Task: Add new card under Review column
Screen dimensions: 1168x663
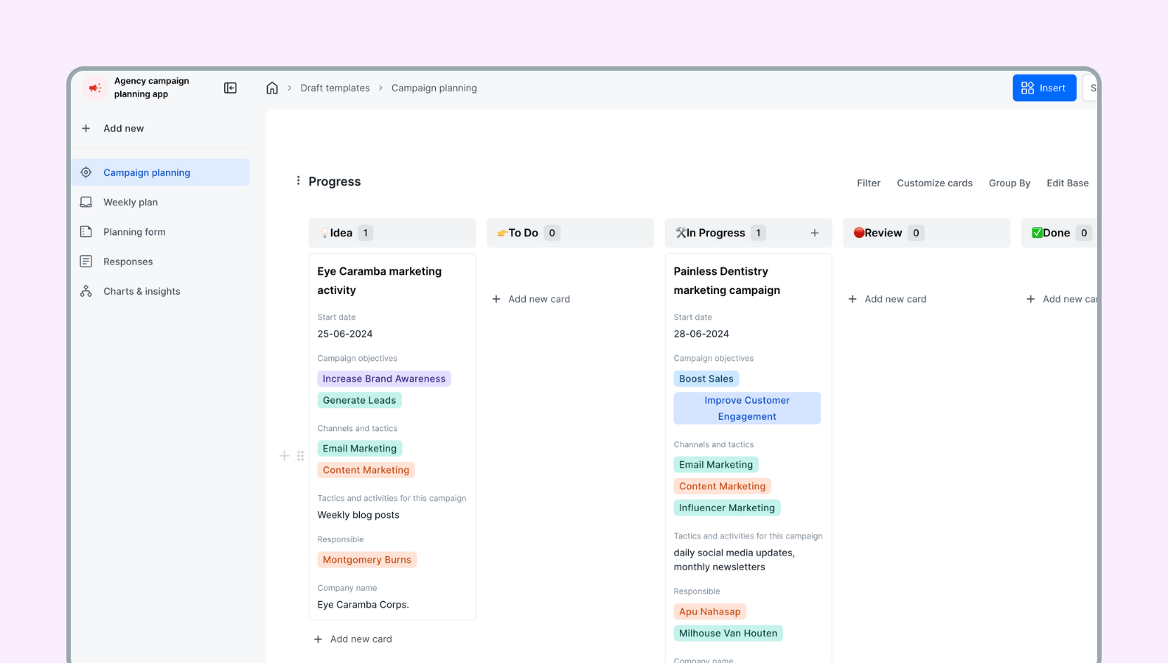Action: click(x=887, y=299)
